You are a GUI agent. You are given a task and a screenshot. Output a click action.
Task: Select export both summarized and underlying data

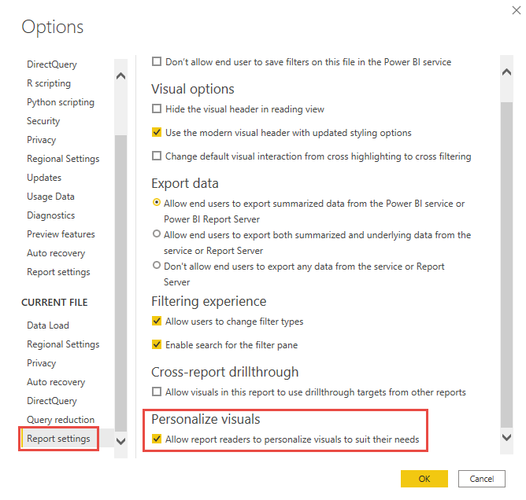(157, 234)
